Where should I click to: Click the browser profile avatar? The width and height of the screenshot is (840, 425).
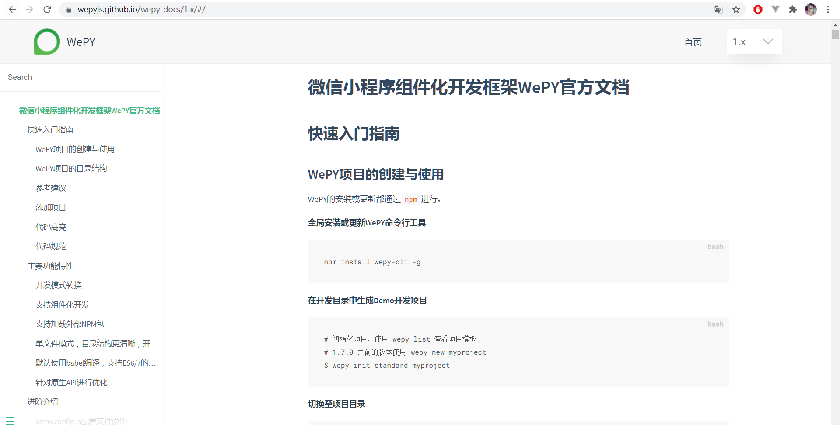click(x=811, y=9)
